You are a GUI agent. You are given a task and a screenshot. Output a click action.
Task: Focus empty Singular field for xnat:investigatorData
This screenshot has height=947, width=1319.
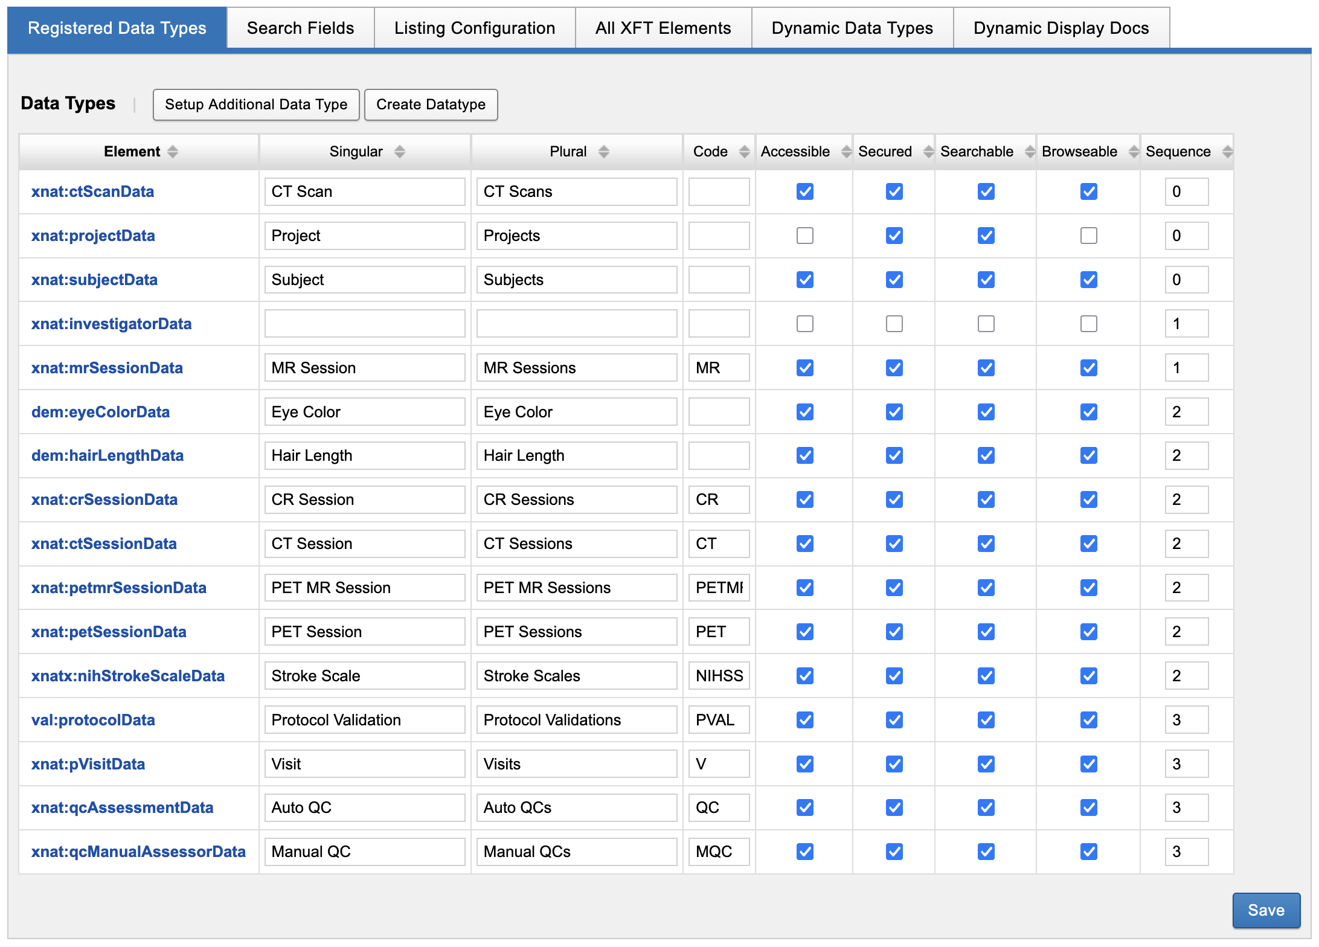[x=365, y=324]
